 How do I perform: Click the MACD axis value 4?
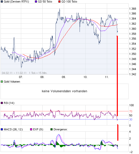(x=130, y=132)
